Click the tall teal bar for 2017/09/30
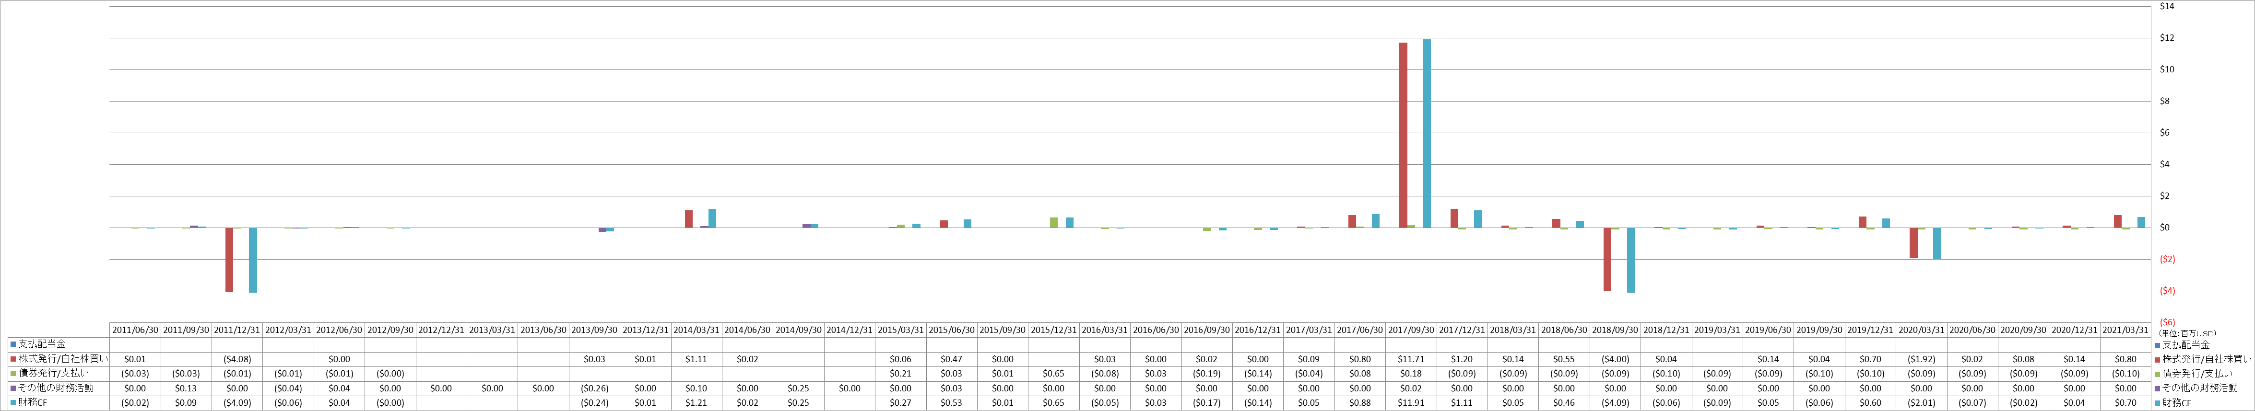This screenshot has width=2255, height=411. pyautogui.click(x=1427, y=134)
